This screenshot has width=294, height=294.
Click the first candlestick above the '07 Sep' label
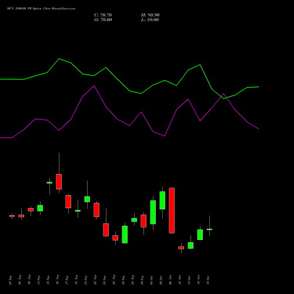pyautogui.click(x=12, y=216)
